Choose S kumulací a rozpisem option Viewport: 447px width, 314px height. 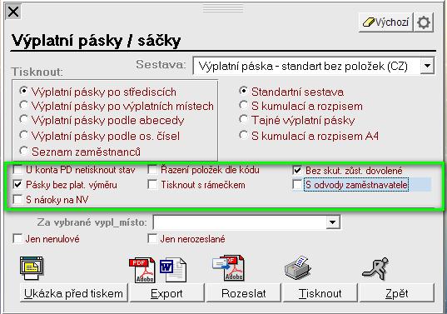(300, 106)
